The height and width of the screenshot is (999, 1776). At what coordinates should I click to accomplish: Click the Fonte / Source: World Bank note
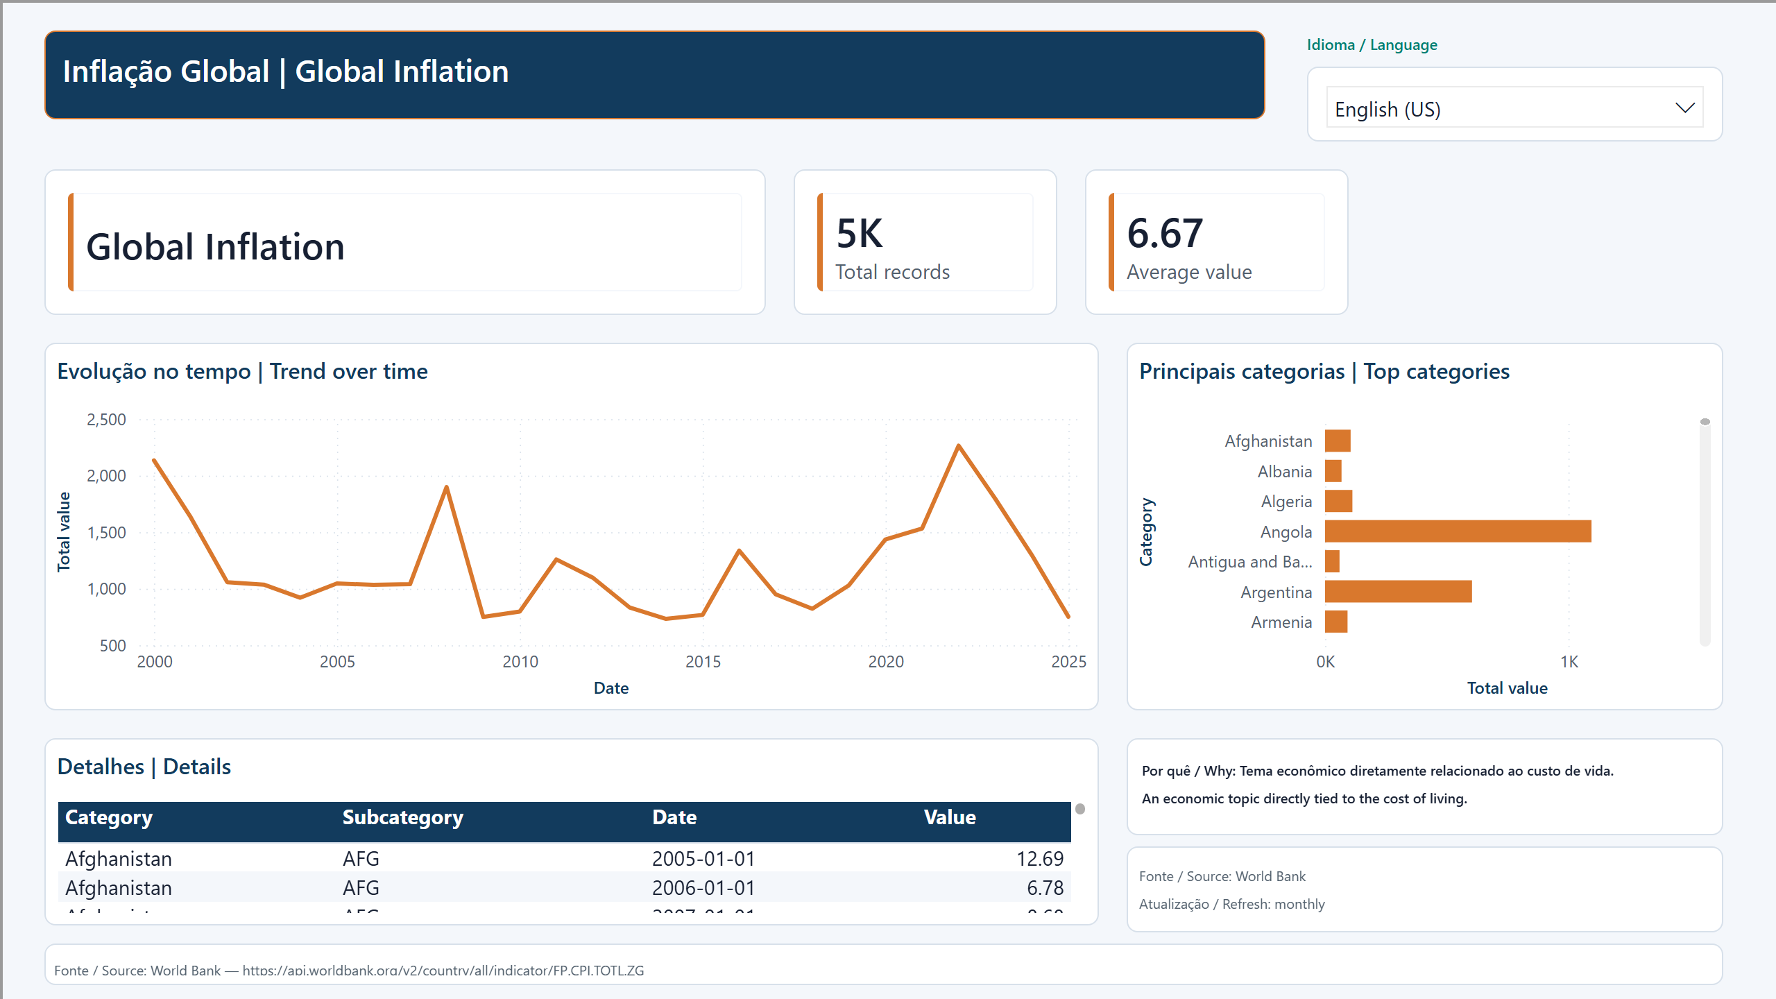1222,876
